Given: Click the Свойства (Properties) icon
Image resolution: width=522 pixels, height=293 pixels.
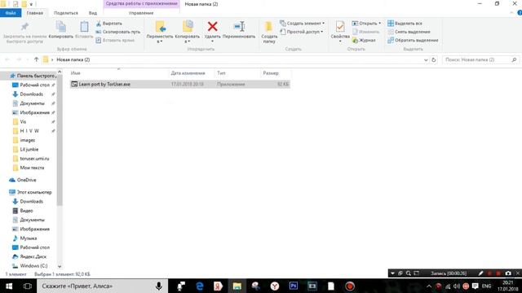Looking at the screenshot, I should pyautogui.click(x=340, y=27).
